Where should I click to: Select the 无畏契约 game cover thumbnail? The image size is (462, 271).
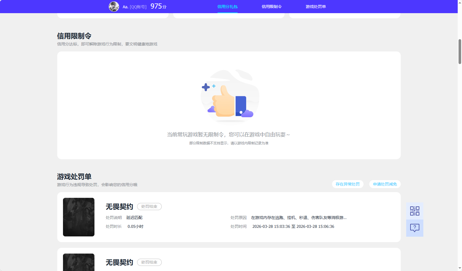tap(78, 217)
